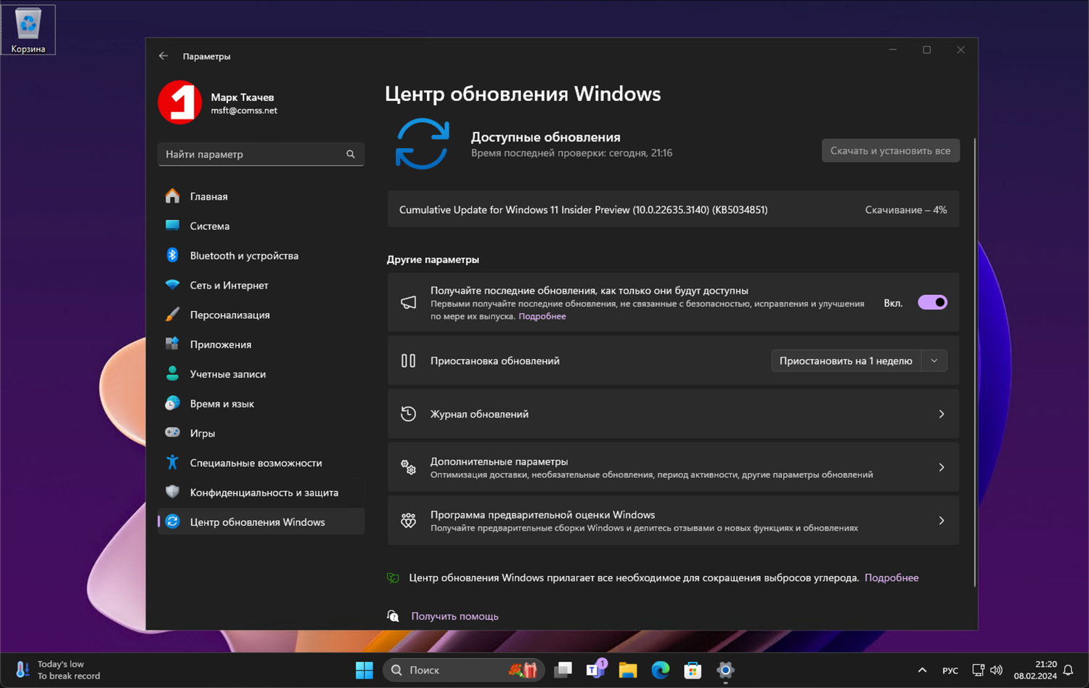Image resolution: width=1089 pixels, height=688 pixels.
Task: Open Teams chat icon on the taskbar
Action: (x=596, y=668)
